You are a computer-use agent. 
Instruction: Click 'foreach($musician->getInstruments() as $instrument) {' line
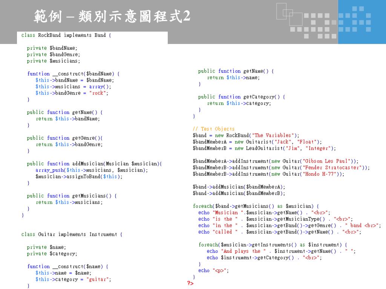[273, 245]
